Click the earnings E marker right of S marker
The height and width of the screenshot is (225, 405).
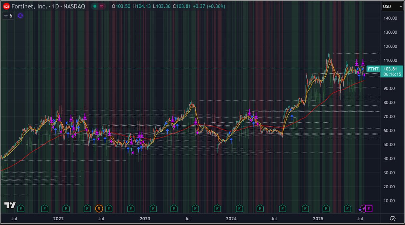click(109, 208)
